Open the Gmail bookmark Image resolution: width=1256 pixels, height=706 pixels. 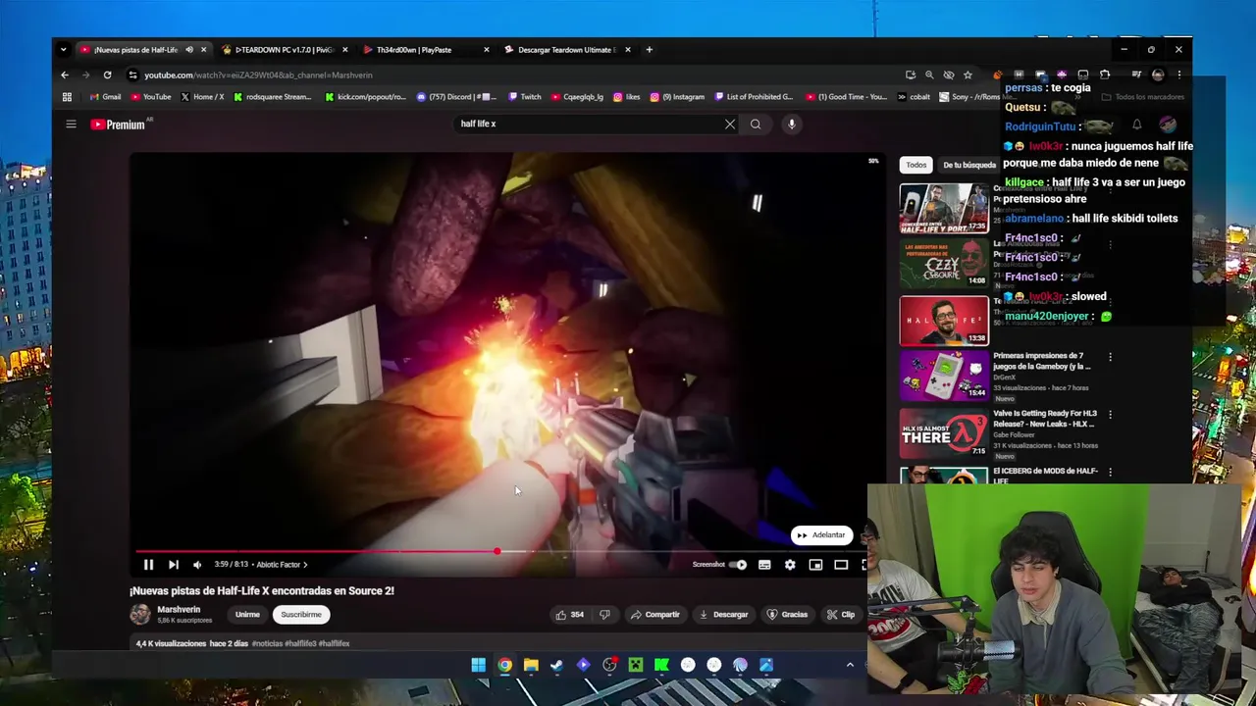pyautogui.click(x=105, y=97)
